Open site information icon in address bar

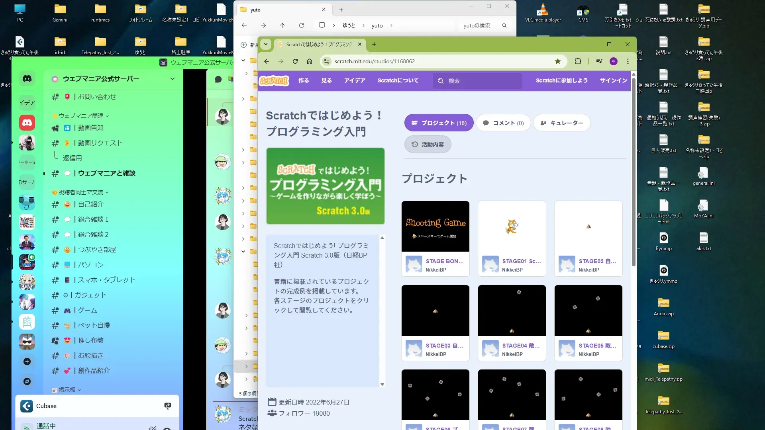327,61
